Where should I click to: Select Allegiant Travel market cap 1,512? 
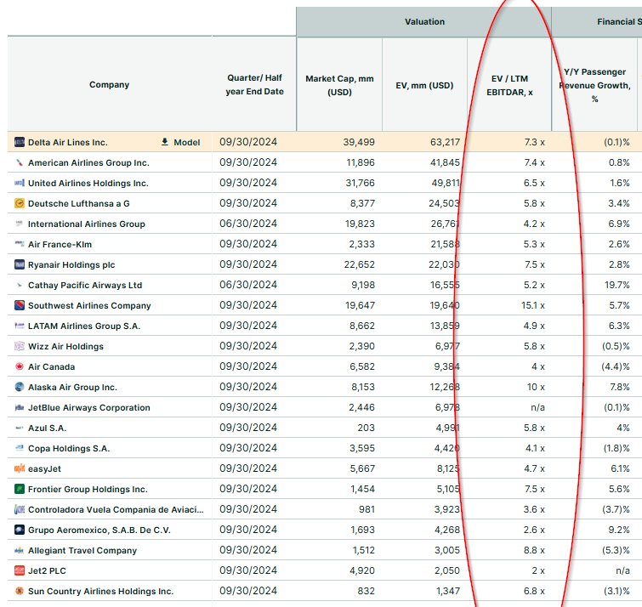364,550
